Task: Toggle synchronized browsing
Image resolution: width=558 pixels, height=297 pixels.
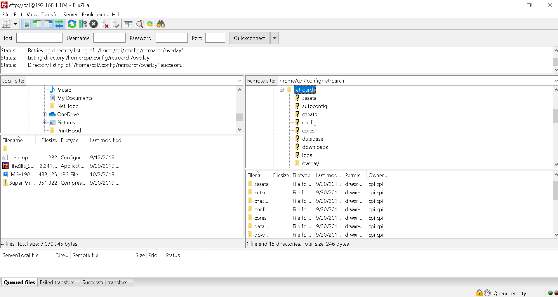Action: coord(150,24)
